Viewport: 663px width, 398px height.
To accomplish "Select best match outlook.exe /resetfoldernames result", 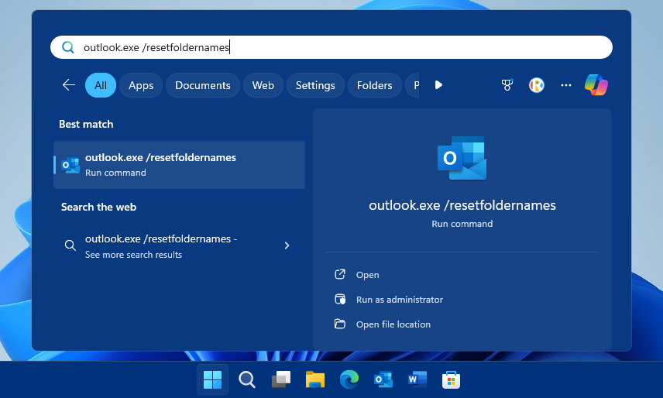I will coord(179,165).
